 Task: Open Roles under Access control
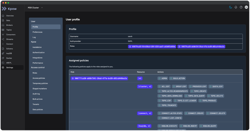click(35, 73)
